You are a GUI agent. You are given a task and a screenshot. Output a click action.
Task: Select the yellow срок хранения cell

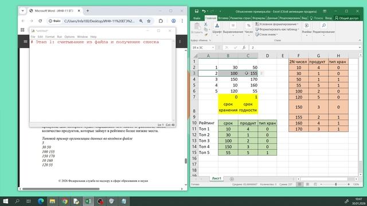click(228, 107)
